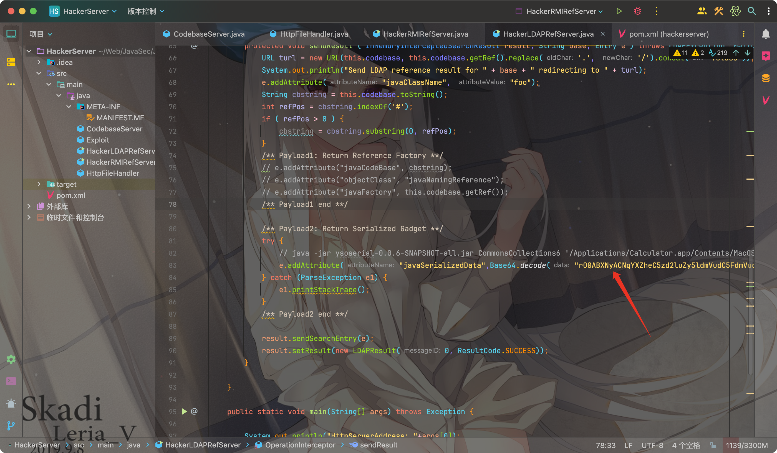Image resolution: width=777 pixels, height=453 pixels.
Task: Switch to the pom.xml (hackerserver) tab
Action: pyautogui.click(x=668, y=34)
